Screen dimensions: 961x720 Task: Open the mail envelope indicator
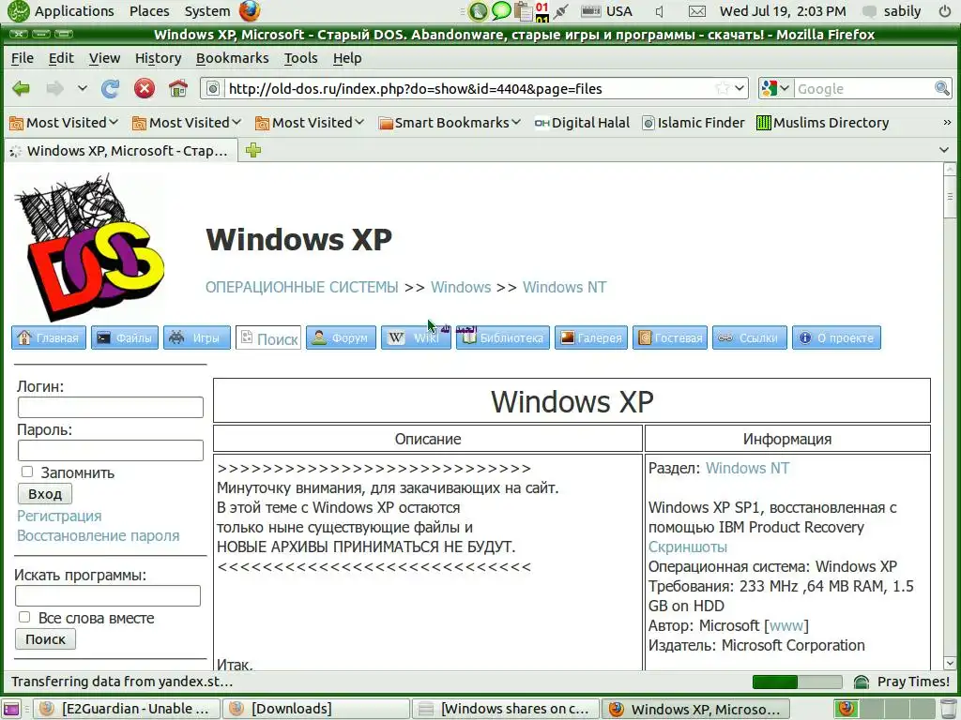tap(696, 11)
